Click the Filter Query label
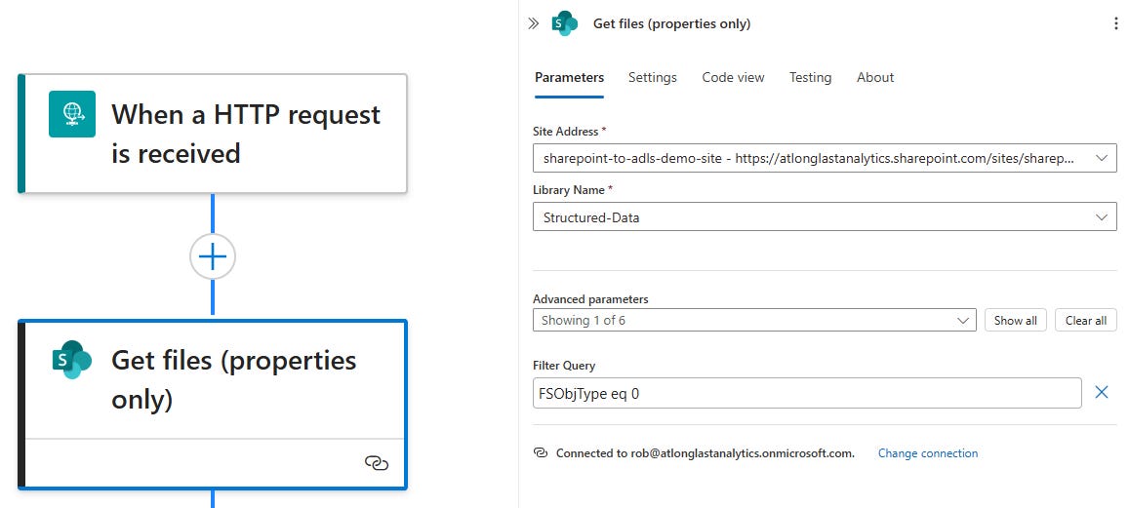 click(564, 366)
